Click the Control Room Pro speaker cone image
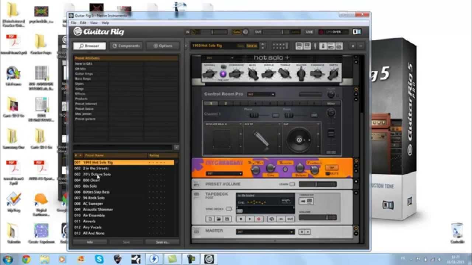Screen dimensions: 472x265 pyautogui.click(x=299, y=140)
